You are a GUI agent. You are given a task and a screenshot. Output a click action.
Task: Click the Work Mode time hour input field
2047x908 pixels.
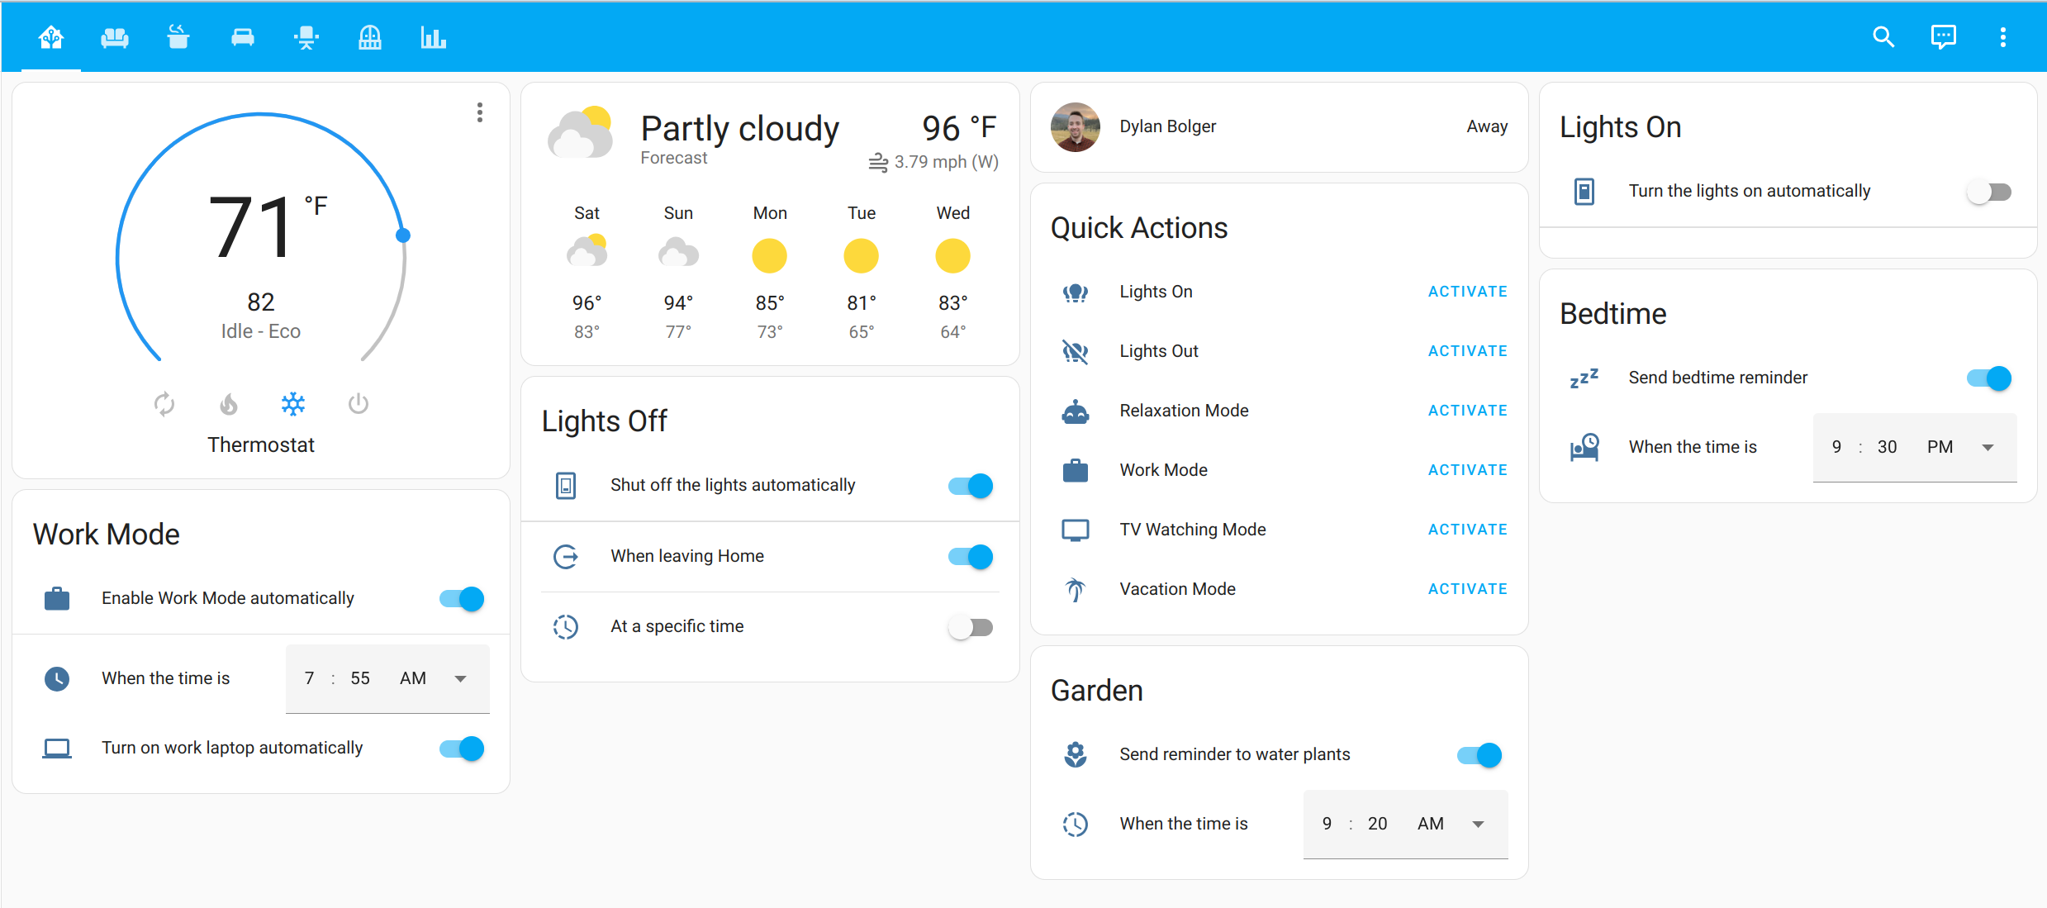click(x=310, y=678)
